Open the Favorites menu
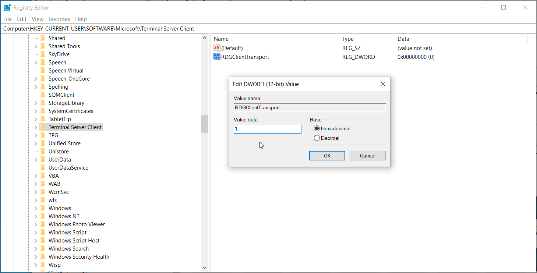 coord(59,19)
